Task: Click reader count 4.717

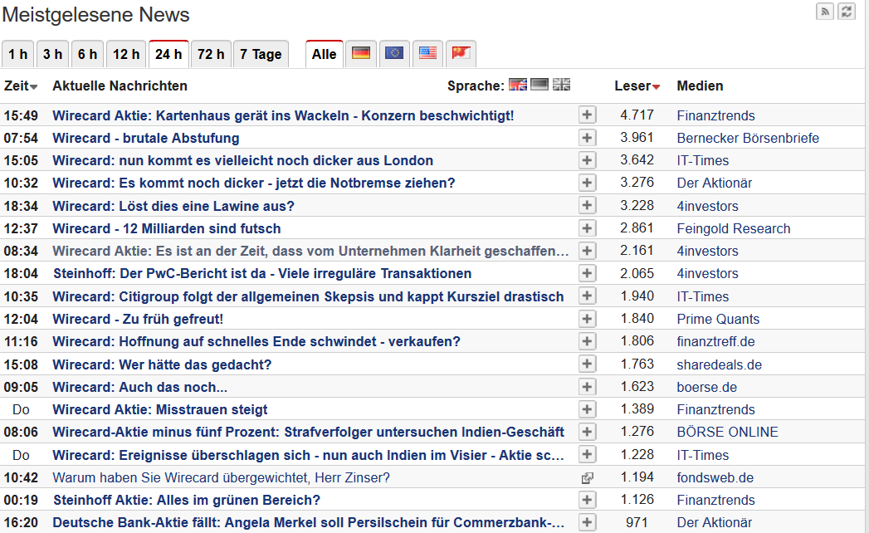Action: tap(637, 115)
